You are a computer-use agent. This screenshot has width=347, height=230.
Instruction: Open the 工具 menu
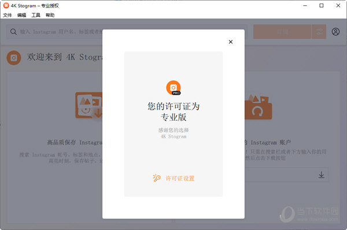(x=36, y=15)
